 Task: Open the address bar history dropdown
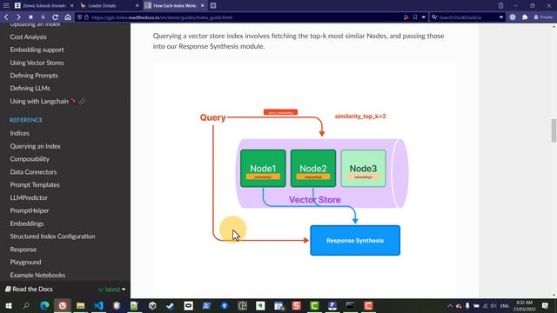pyautogui.click(x=424, y=17)
